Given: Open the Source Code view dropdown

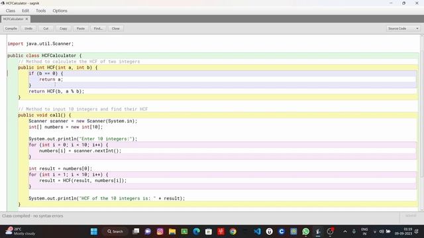Looking at the screenshot, I should point(403,28).
